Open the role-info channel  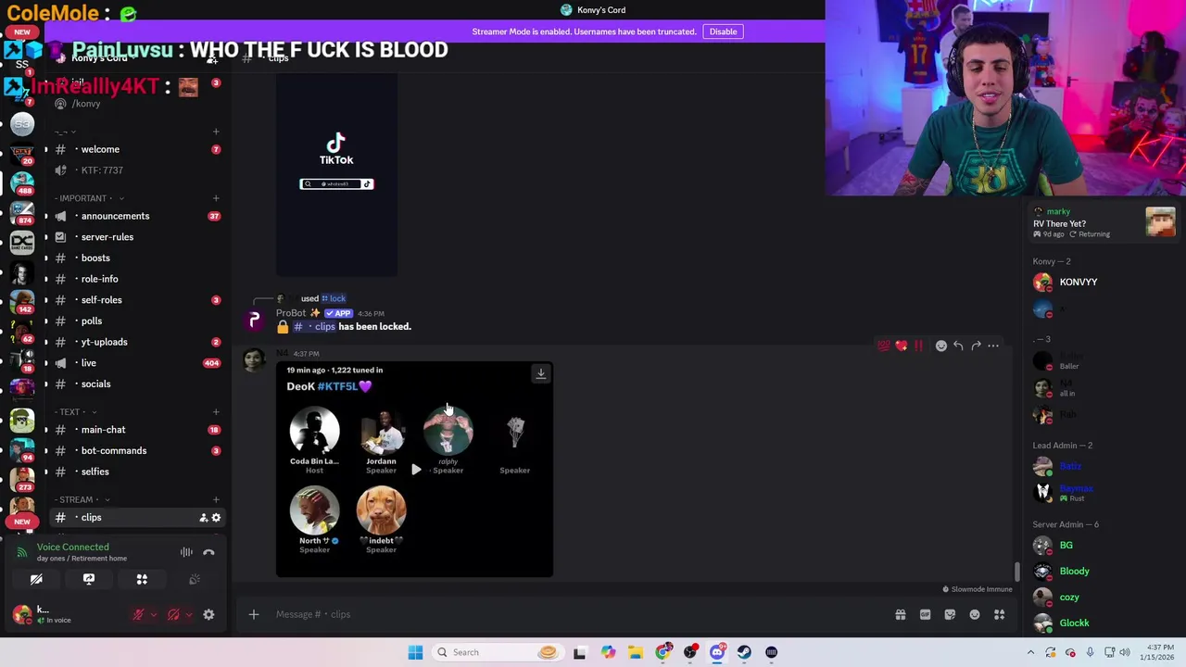pos(134,279)
